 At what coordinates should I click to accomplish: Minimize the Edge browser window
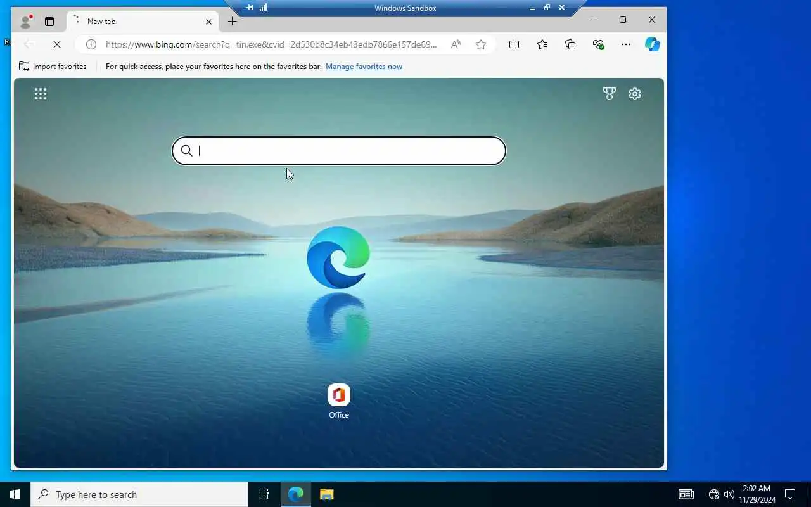point(594,20)
